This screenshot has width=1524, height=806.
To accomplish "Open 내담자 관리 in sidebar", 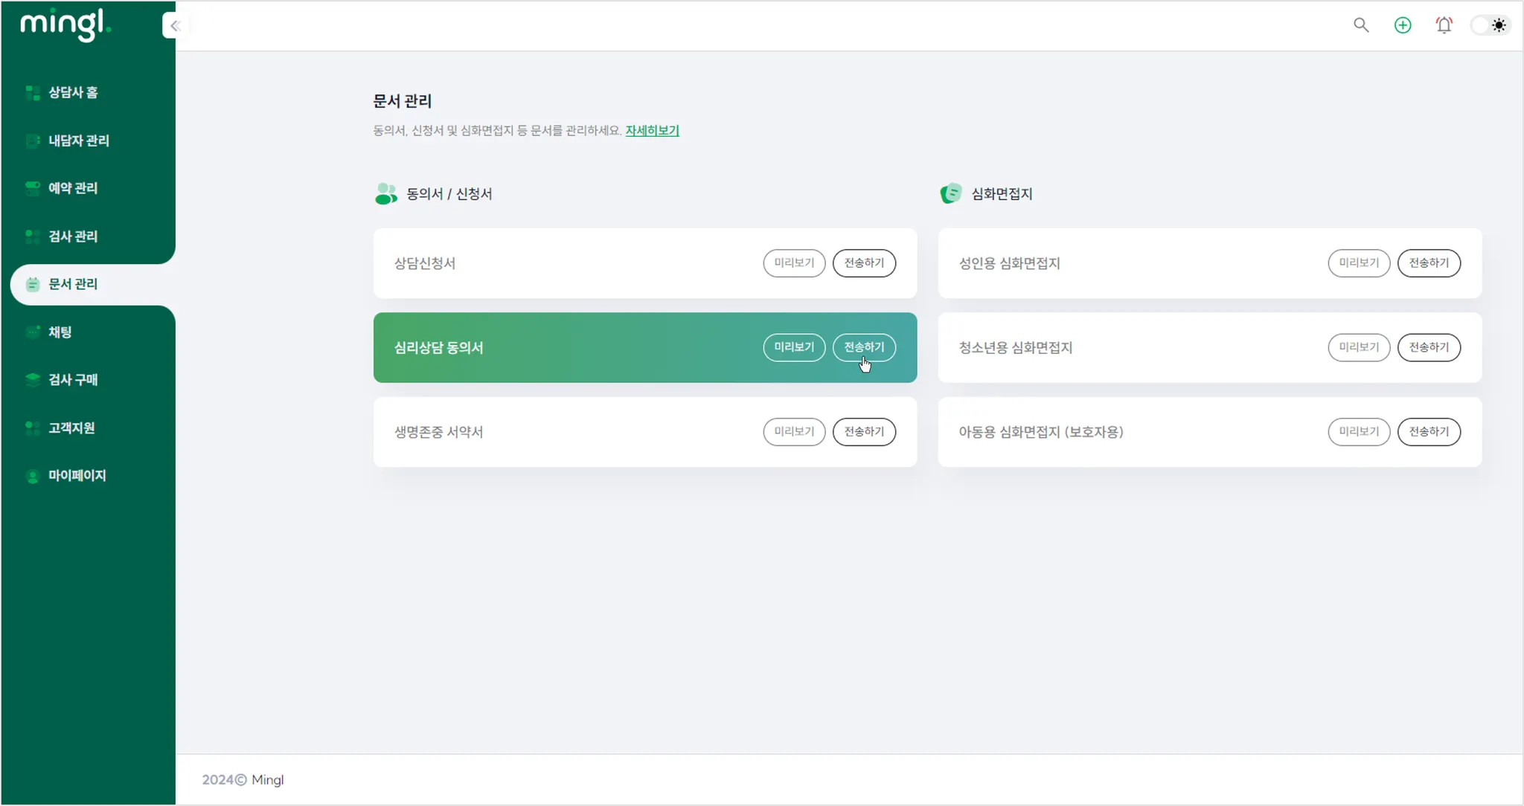I will [78, 141].
